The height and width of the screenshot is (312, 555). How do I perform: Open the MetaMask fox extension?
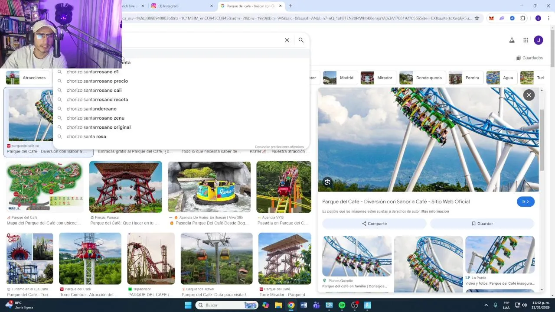pyautogui.click(x=491, y=18)
